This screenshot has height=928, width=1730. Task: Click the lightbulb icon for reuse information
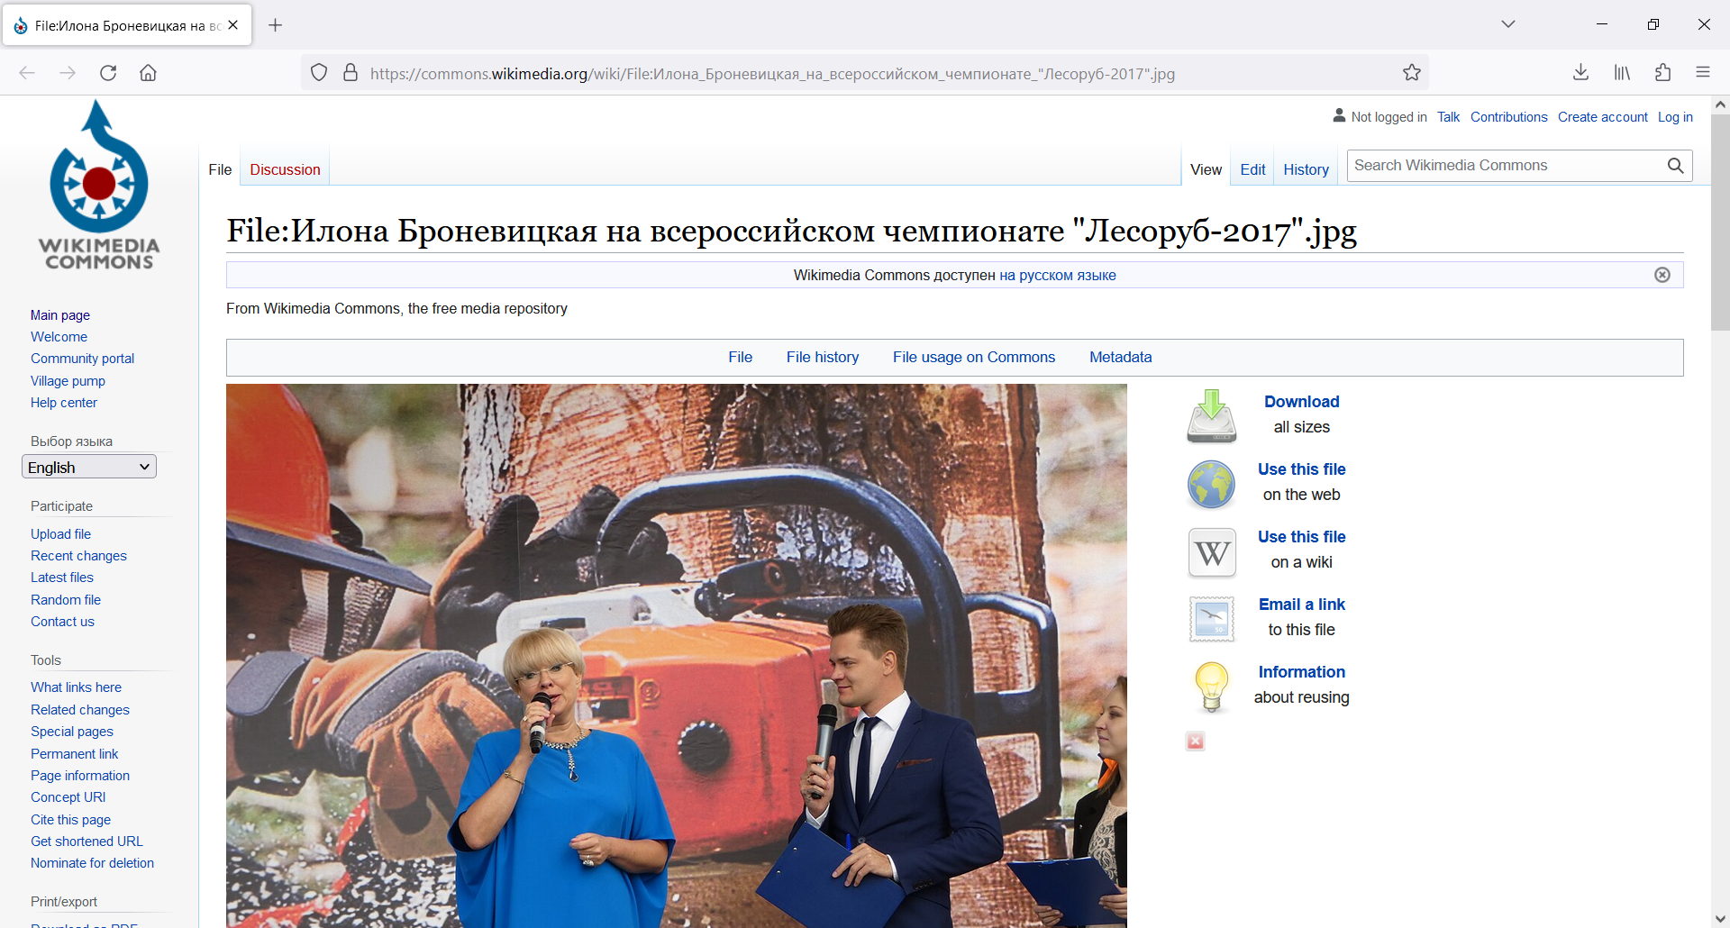[x=1211, y=687]
